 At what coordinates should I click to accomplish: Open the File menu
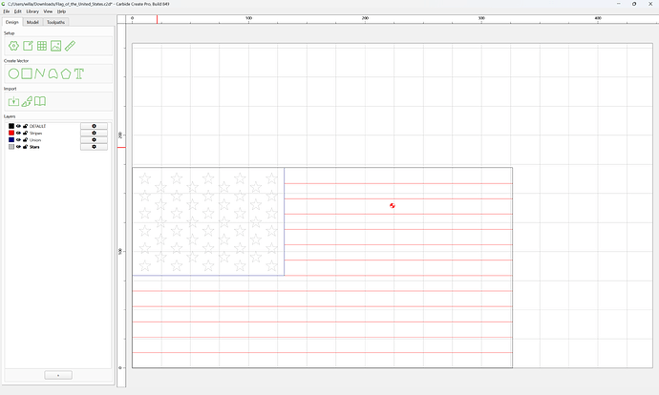[x=7, y=11]
